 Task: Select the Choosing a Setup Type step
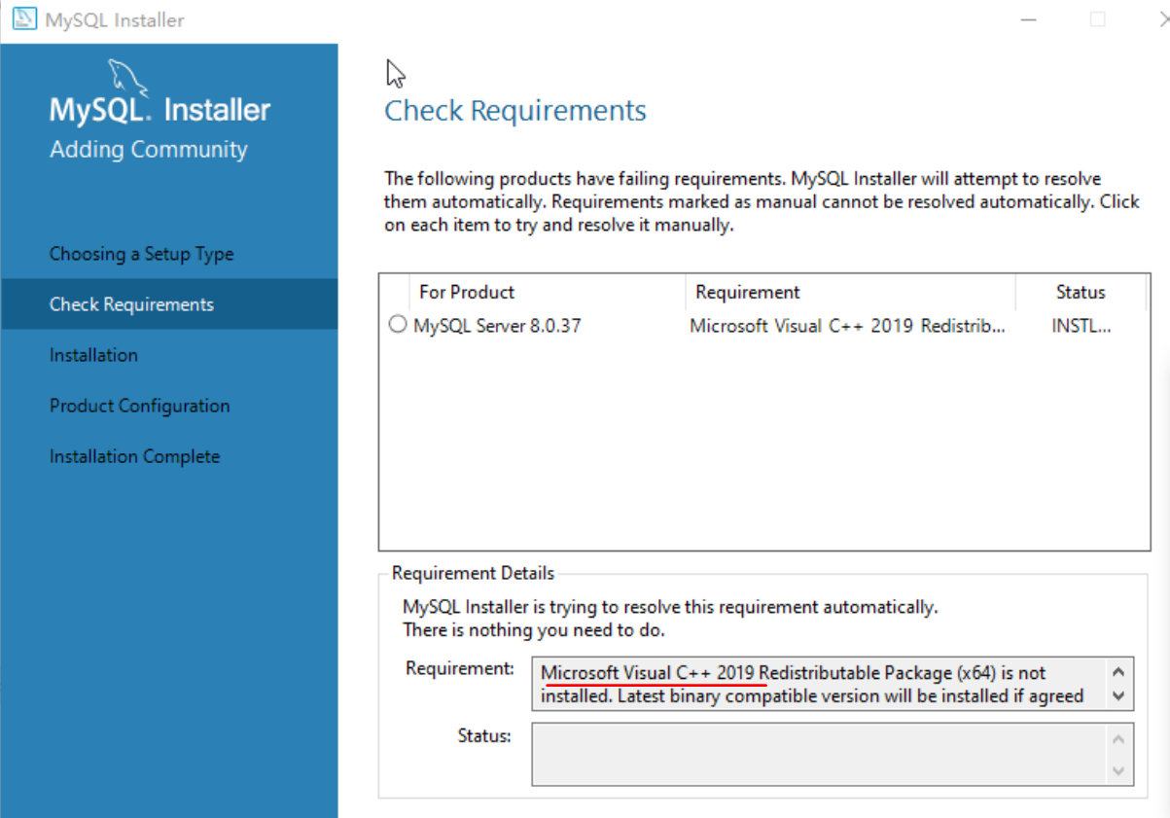[141, 253]
